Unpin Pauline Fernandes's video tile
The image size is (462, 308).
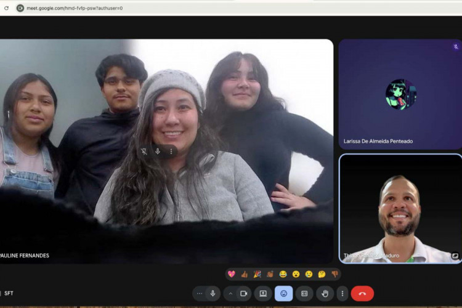(144, 152)
